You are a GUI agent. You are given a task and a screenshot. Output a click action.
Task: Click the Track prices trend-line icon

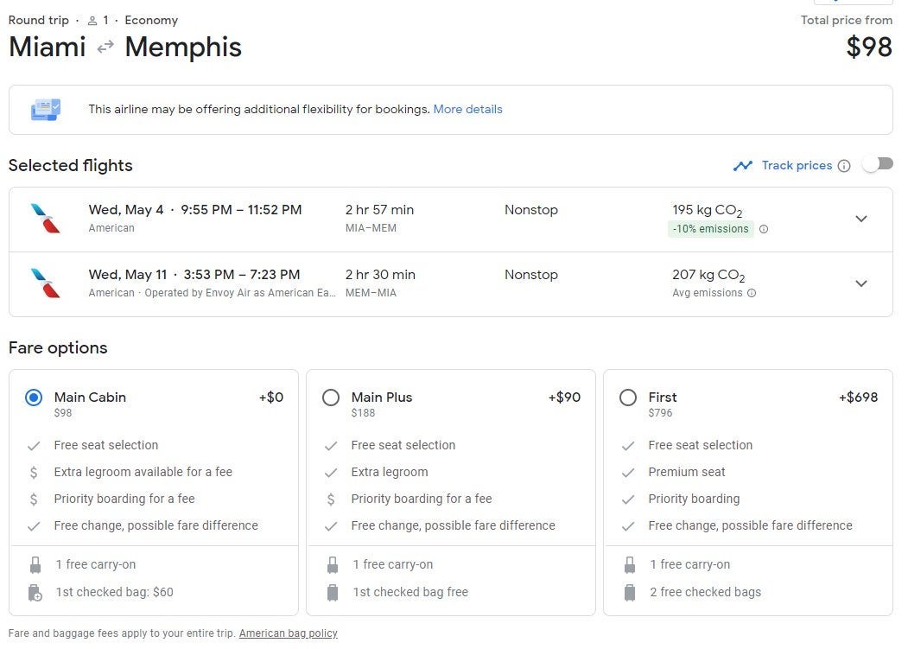coord(742,166)
